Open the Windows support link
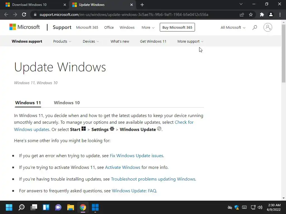The height and width of the screenshot is (214, 286). (27, 41)
